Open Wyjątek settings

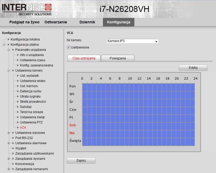(x=21, y=148)
